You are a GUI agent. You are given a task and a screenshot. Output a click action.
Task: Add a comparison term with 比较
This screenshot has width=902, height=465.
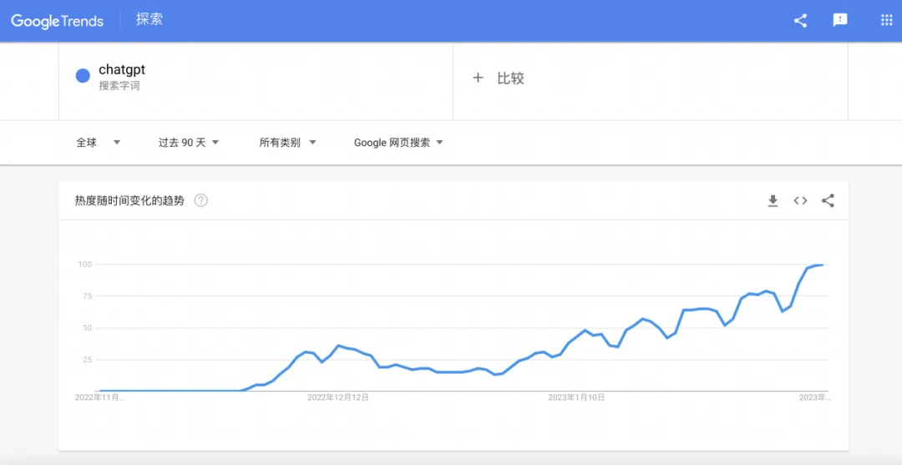pyautogui.click(x=498, y=78)
